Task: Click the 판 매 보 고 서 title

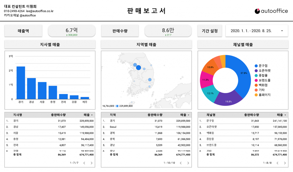Action: coord(146,11)
